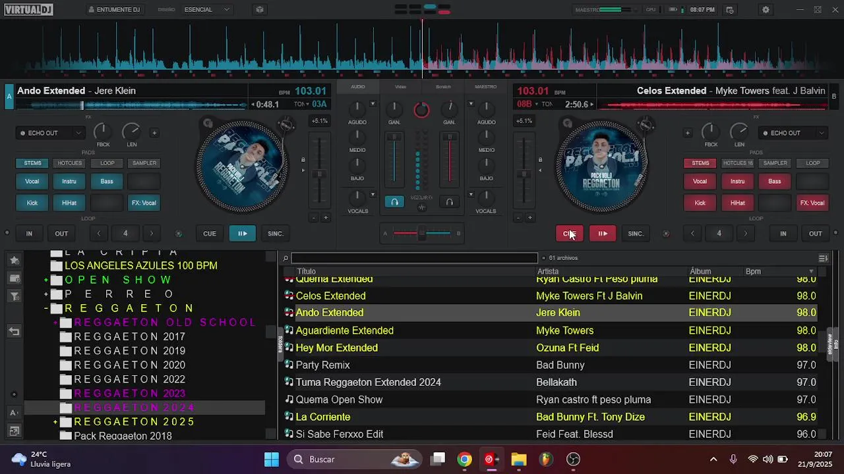Click the mixer FX waveform icon
Viewport: 844px width, 474px height.
click(422, 207)
